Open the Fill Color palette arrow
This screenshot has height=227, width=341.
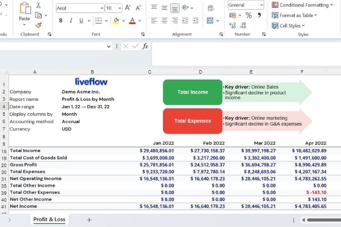124,21
